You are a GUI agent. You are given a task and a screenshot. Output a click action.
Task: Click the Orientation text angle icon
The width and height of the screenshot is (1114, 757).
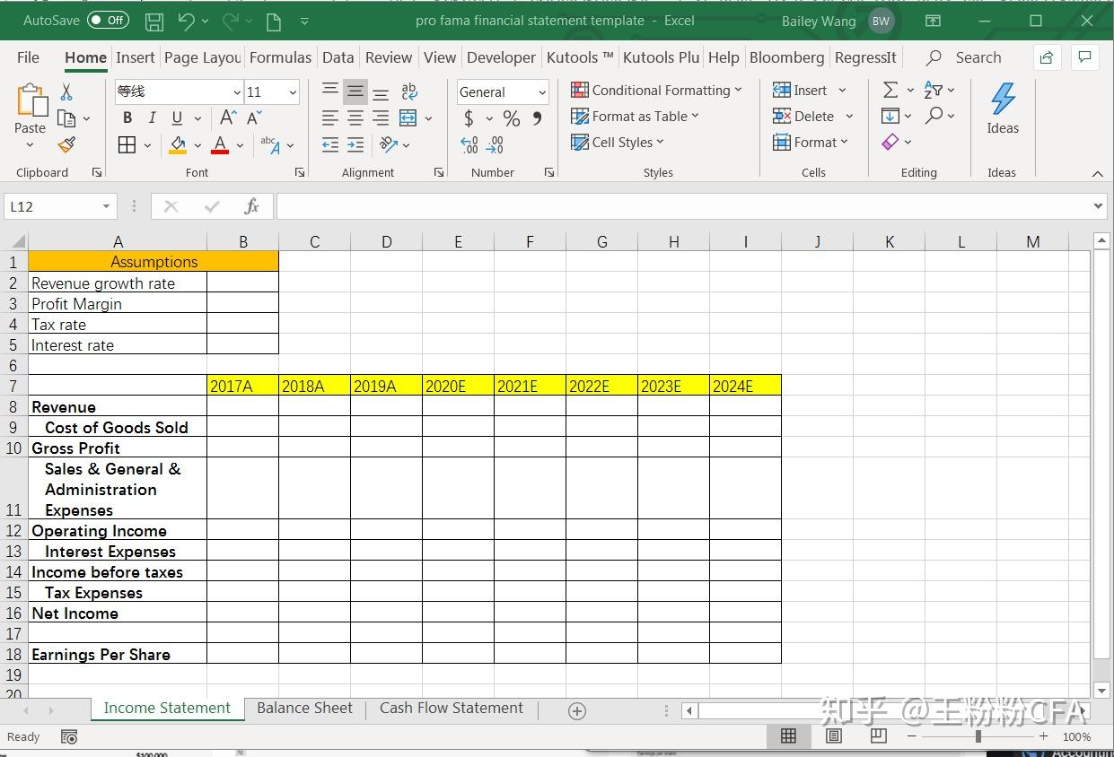388,144
